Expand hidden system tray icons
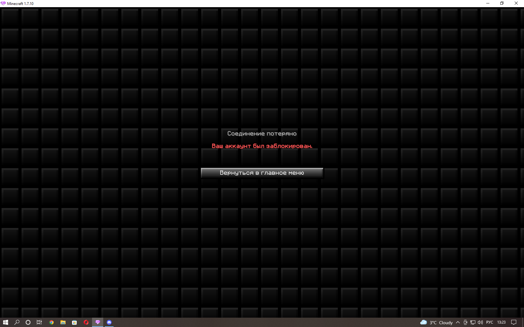The image size is (524, 327). 458,322
